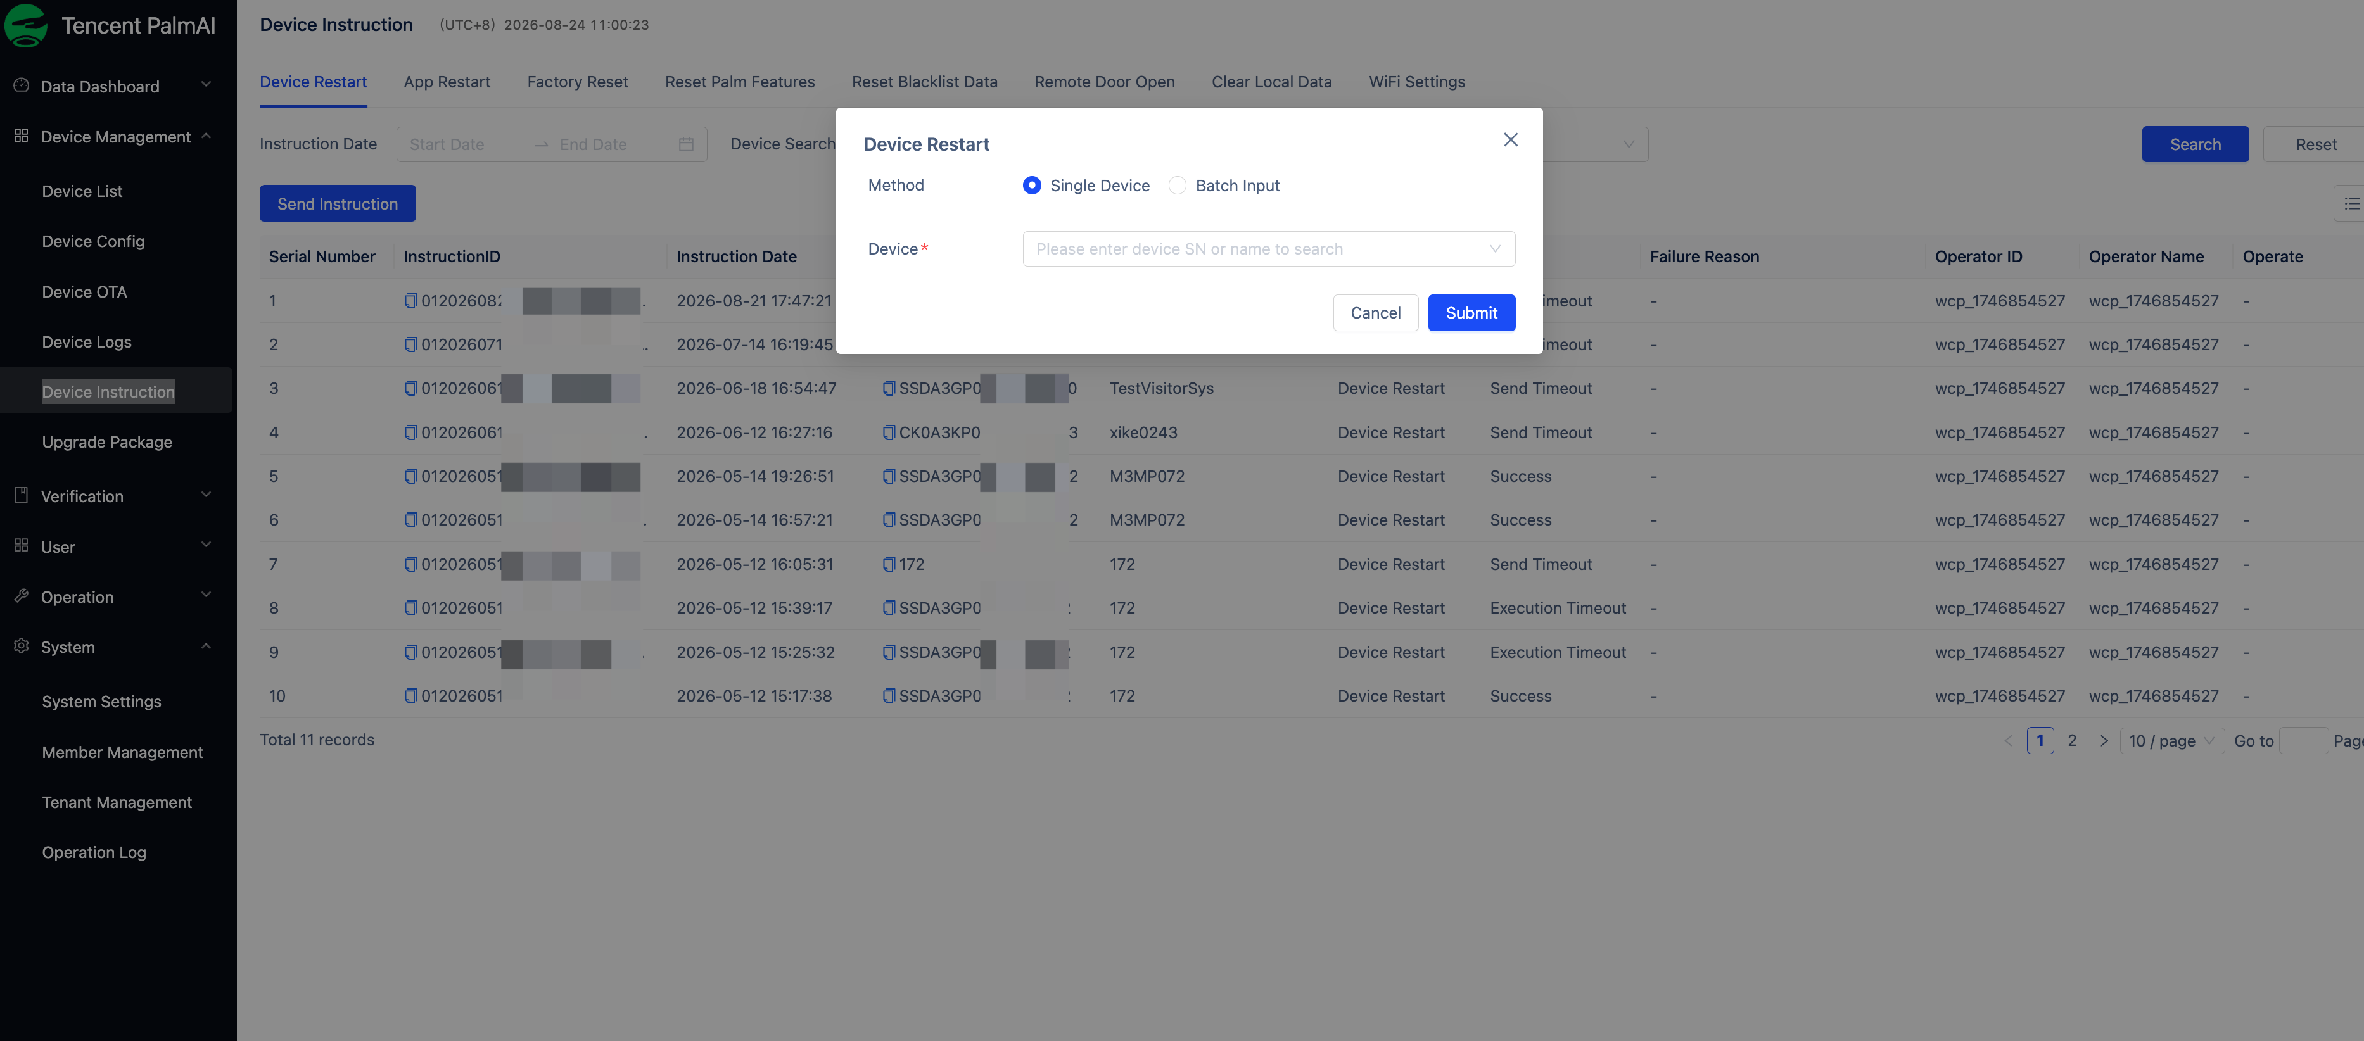Switch to the Factory Reset tab

point(577,82)
